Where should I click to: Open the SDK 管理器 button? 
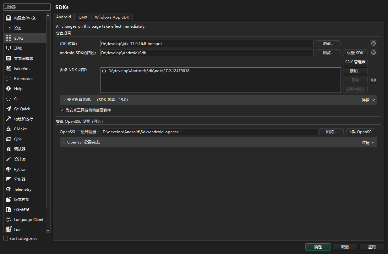click(x=355, y=62)
